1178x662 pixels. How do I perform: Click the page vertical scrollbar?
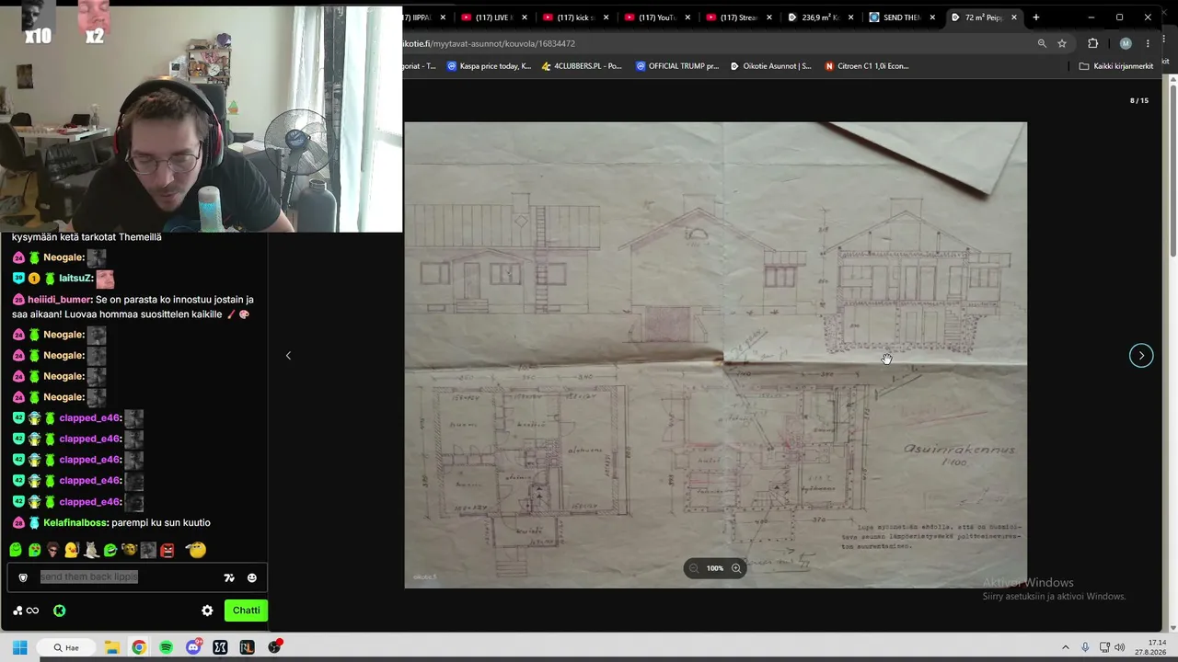click(1172, 354)
